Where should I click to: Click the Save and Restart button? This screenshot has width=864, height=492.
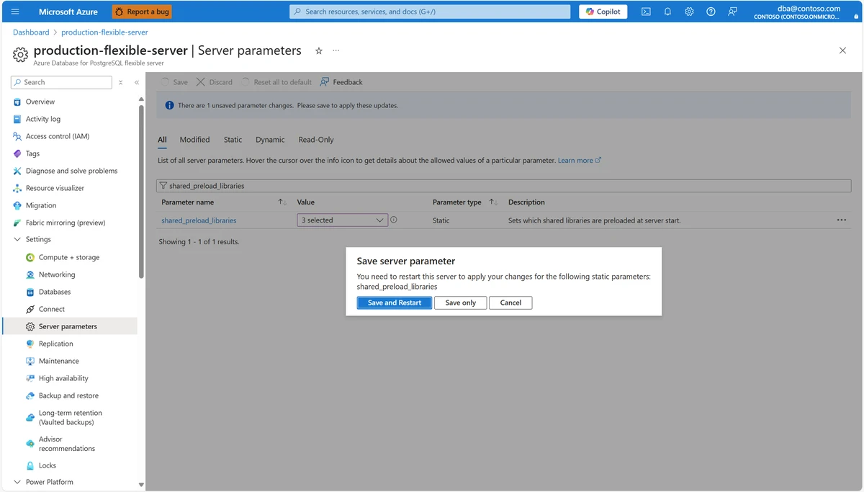click(395, 303)
